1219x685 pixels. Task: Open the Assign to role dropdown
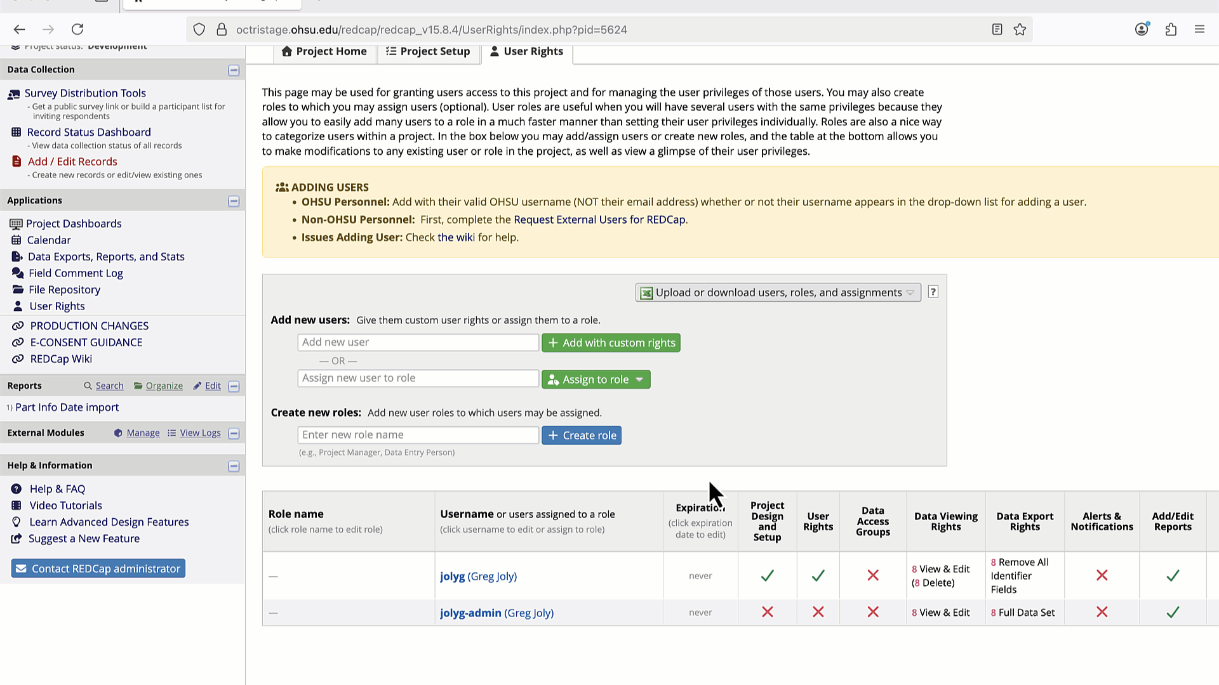[x=596, y=379]
